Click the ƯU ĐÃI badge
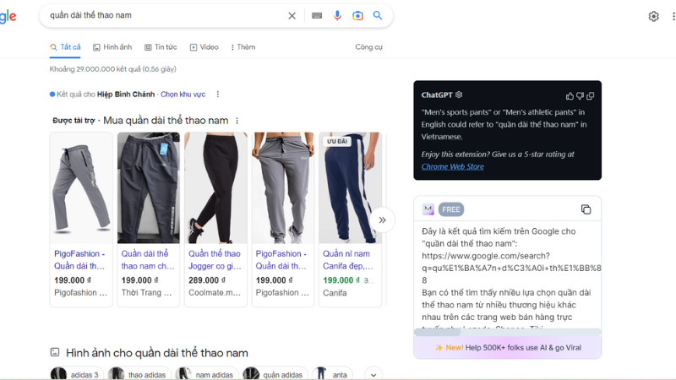Image resolution: width=676 pixels, height=380 pixels. click(x=336, y=141)
